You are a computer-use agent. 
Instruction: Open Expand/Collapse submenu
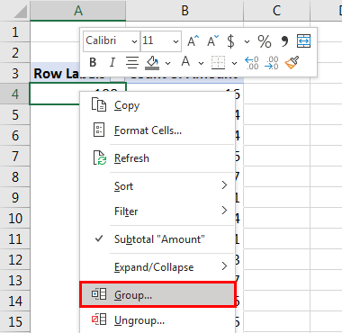click(x=157, y=267)
